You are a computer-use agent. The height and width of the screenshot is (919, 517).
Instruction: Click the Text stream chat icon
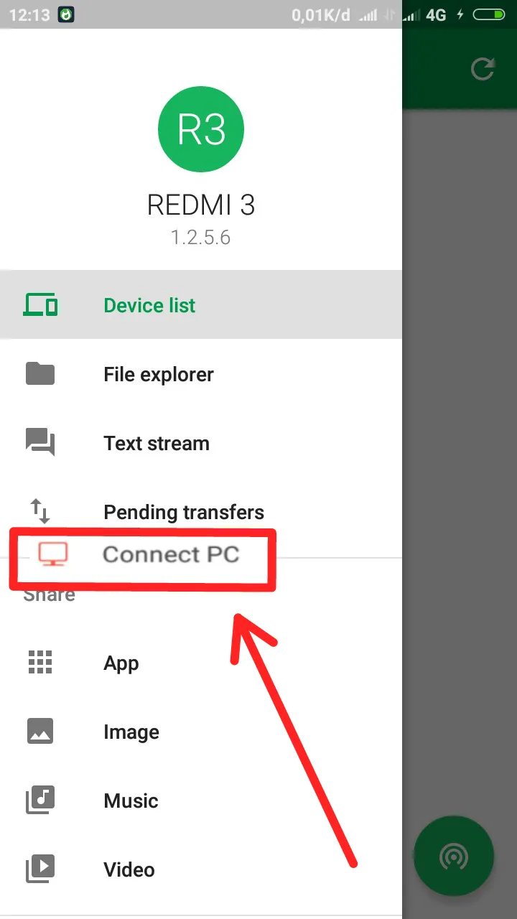(x=40, y=443)
